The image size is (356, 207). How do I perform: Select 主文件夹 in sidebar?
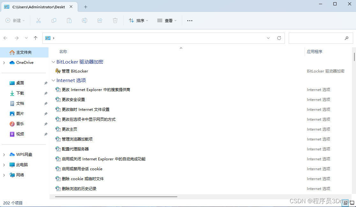pyautogui.click(x=24, y=52)
